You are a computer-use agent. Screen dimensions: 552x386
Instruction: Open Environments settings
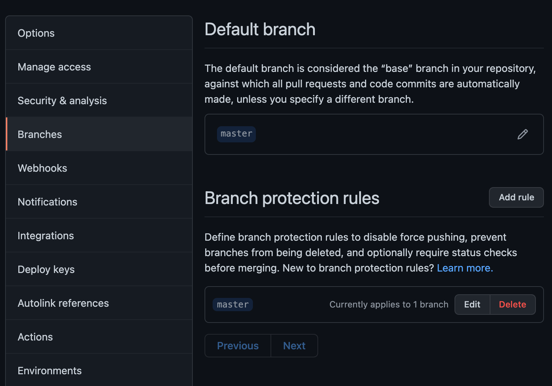pos(99,370)
